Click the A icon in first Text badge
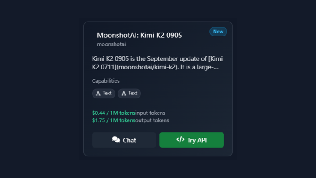 [98, 93]
